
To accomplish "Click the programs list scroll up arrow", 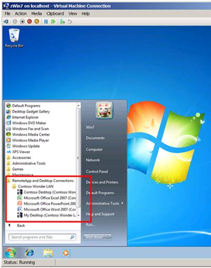I will 79,106.
